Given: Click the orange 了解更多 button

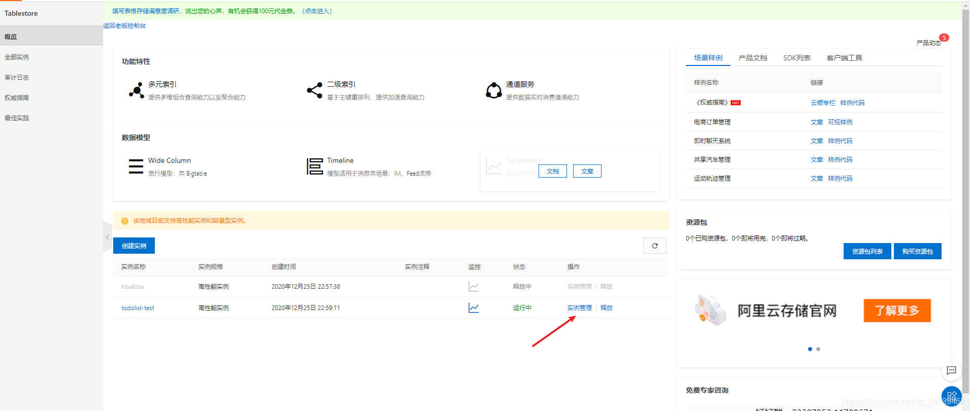Looking at the screenshot, I should 897,311.
